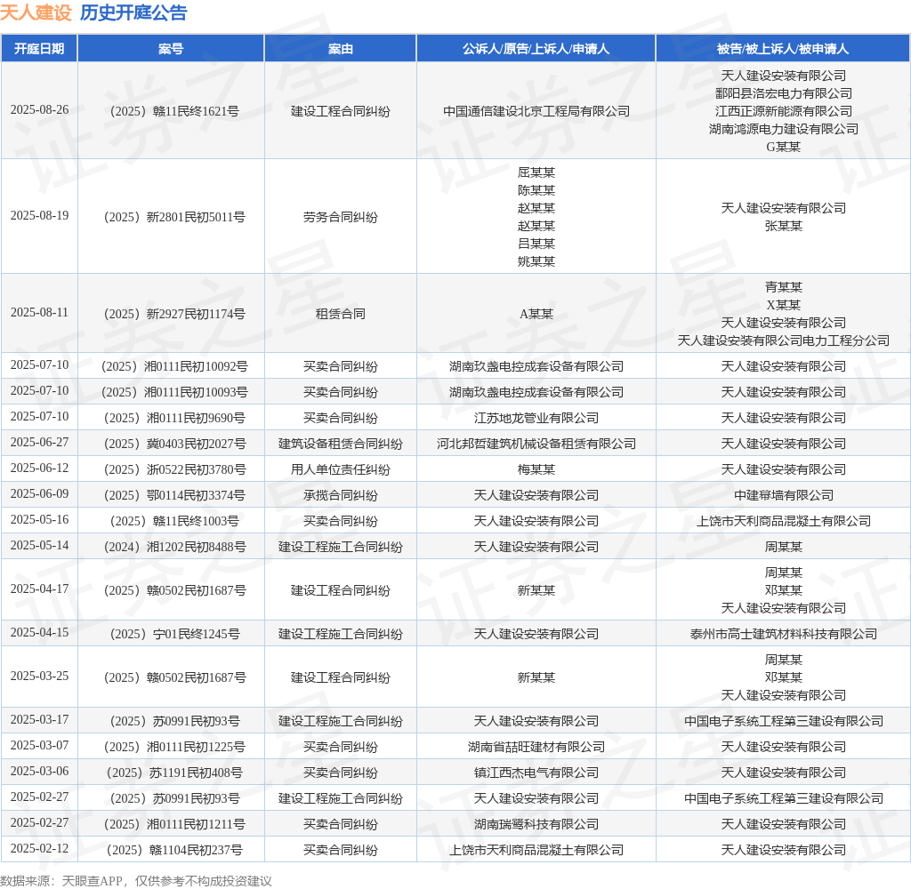Click defendant 鄱阳县洛宏电力有限公司
This screenshot has height=889, width=911.
(x=783, y=93)
